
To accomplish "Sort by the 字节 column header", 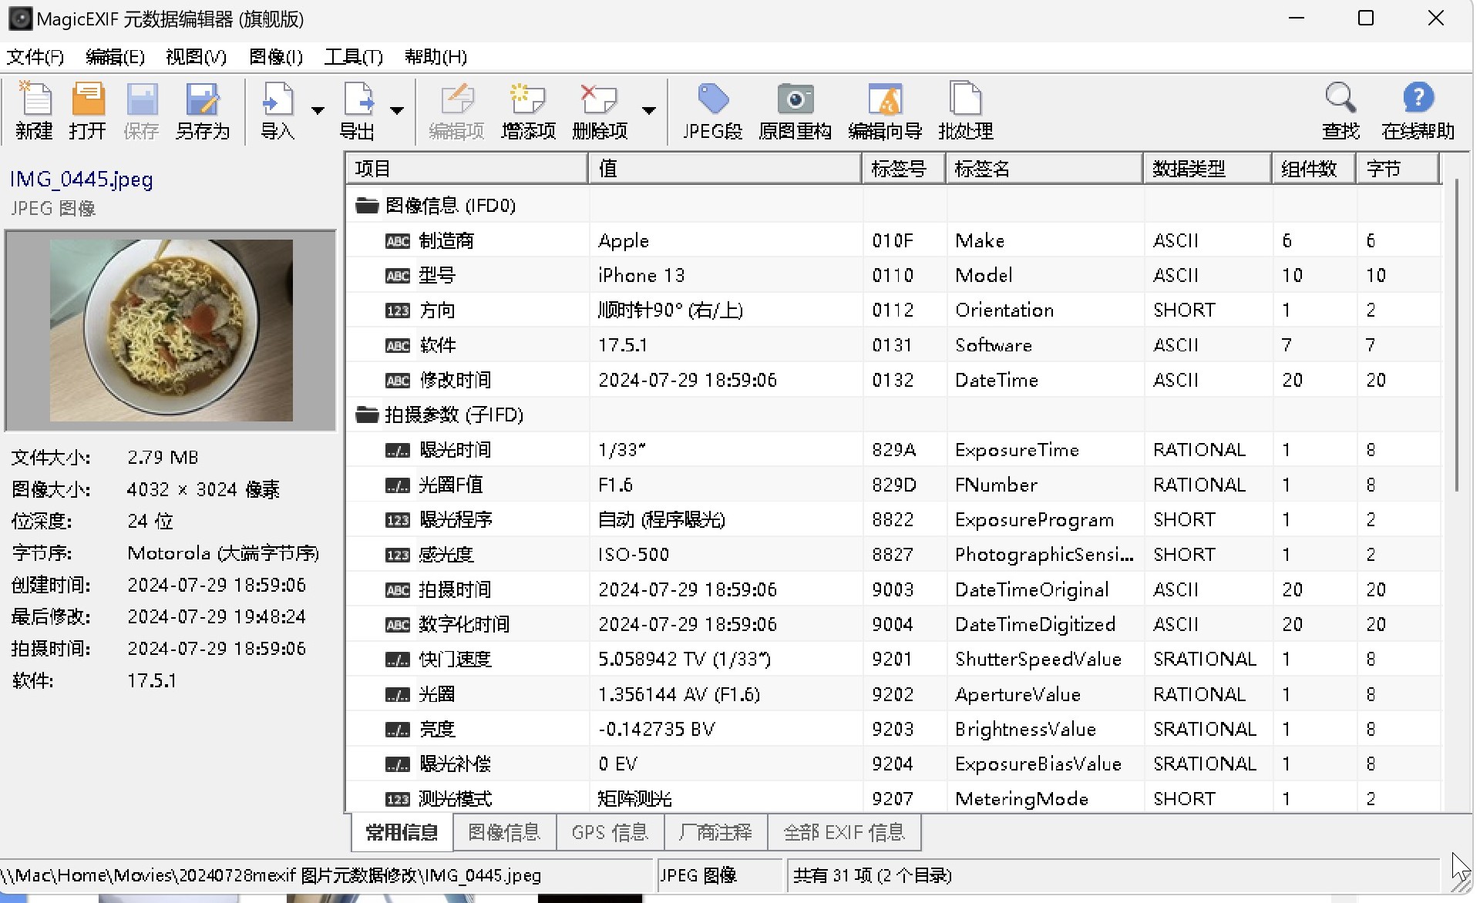I will pos(1397,169).
